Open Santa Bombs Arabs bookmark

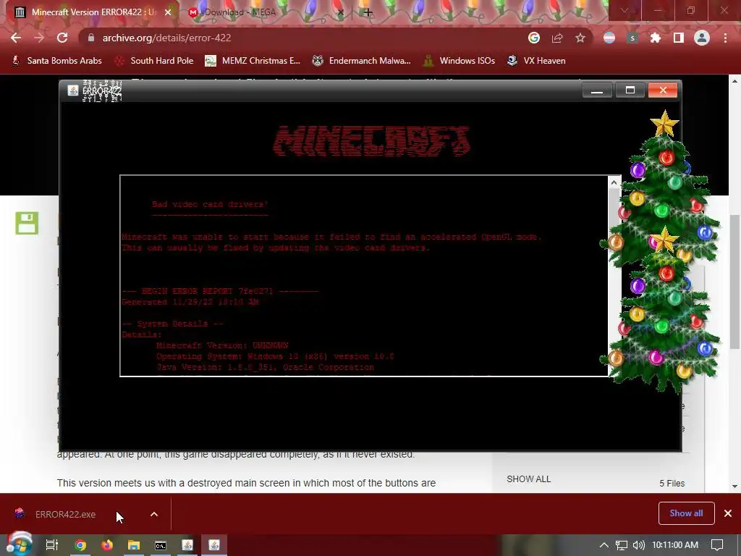tap(56, 61)
